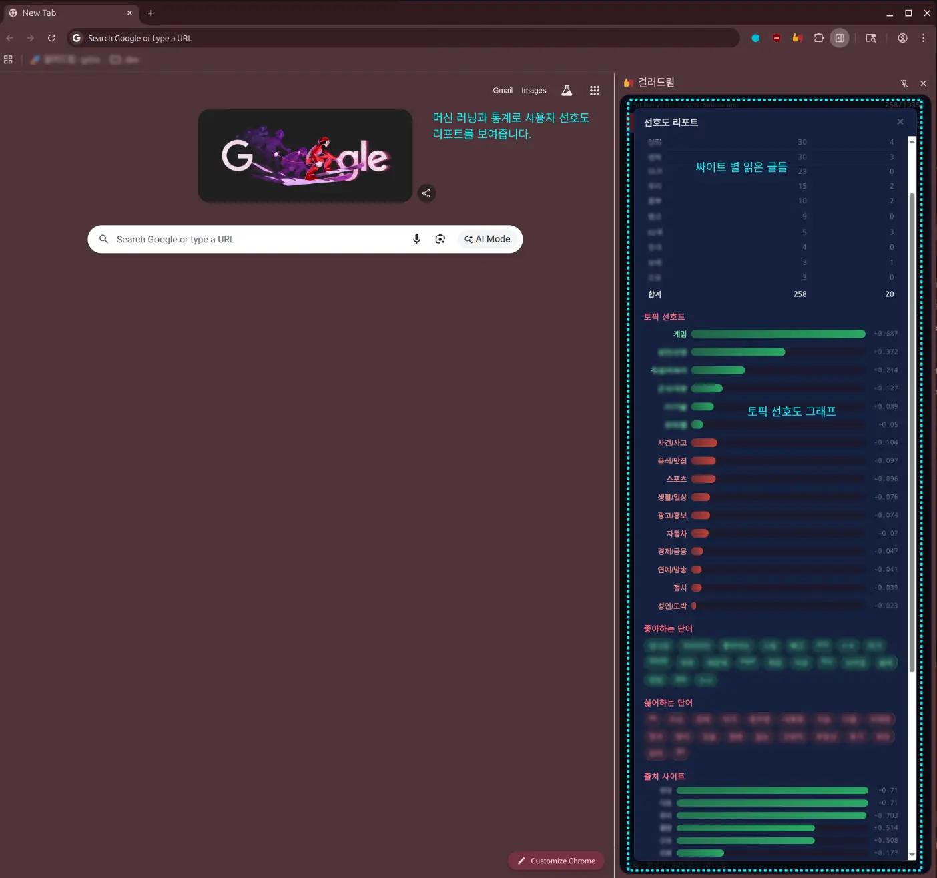Screen dimensions: 937x878
Task: Unpin the 걸러드림 side panel
Action: coord(904,83)
